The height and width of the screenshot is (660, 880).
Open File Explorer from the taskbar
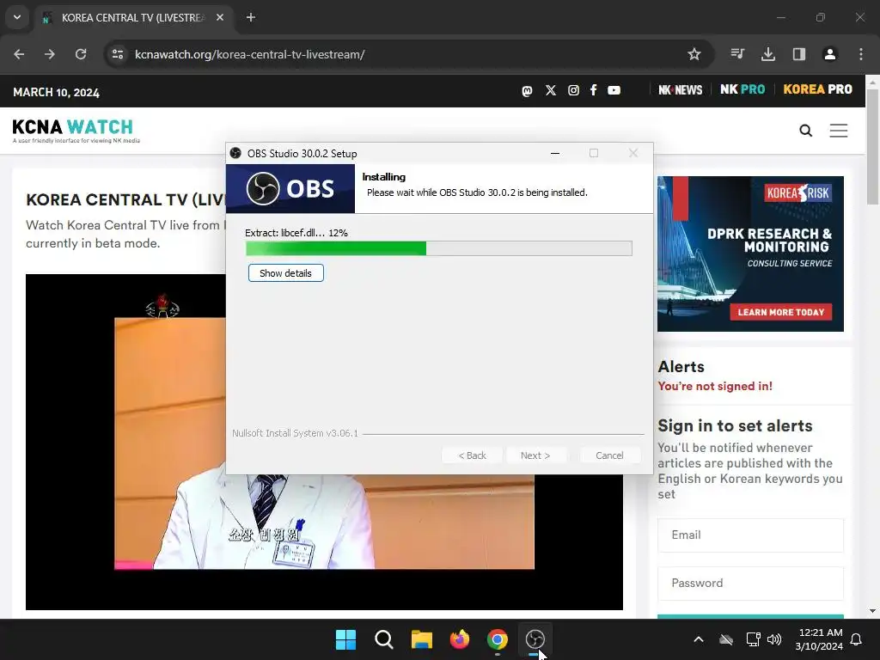click(x=421, y=639)
